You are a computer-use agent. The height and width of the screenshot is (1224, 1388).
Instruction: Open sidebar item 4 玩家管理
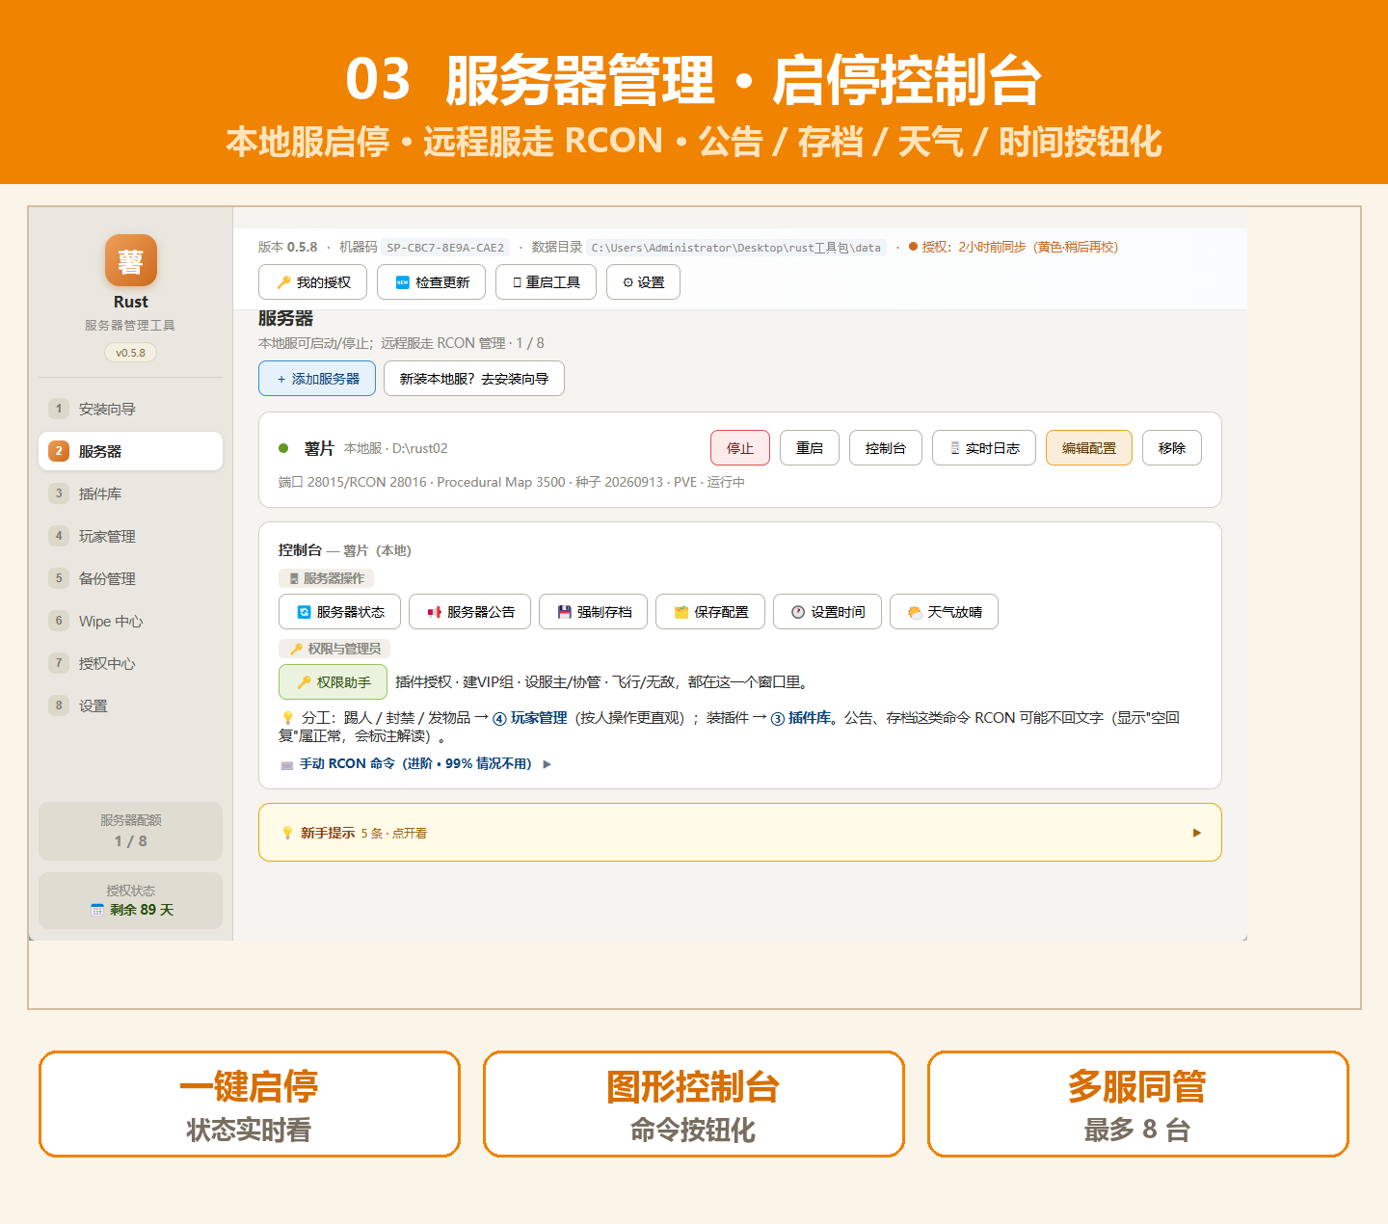[130, 536]
